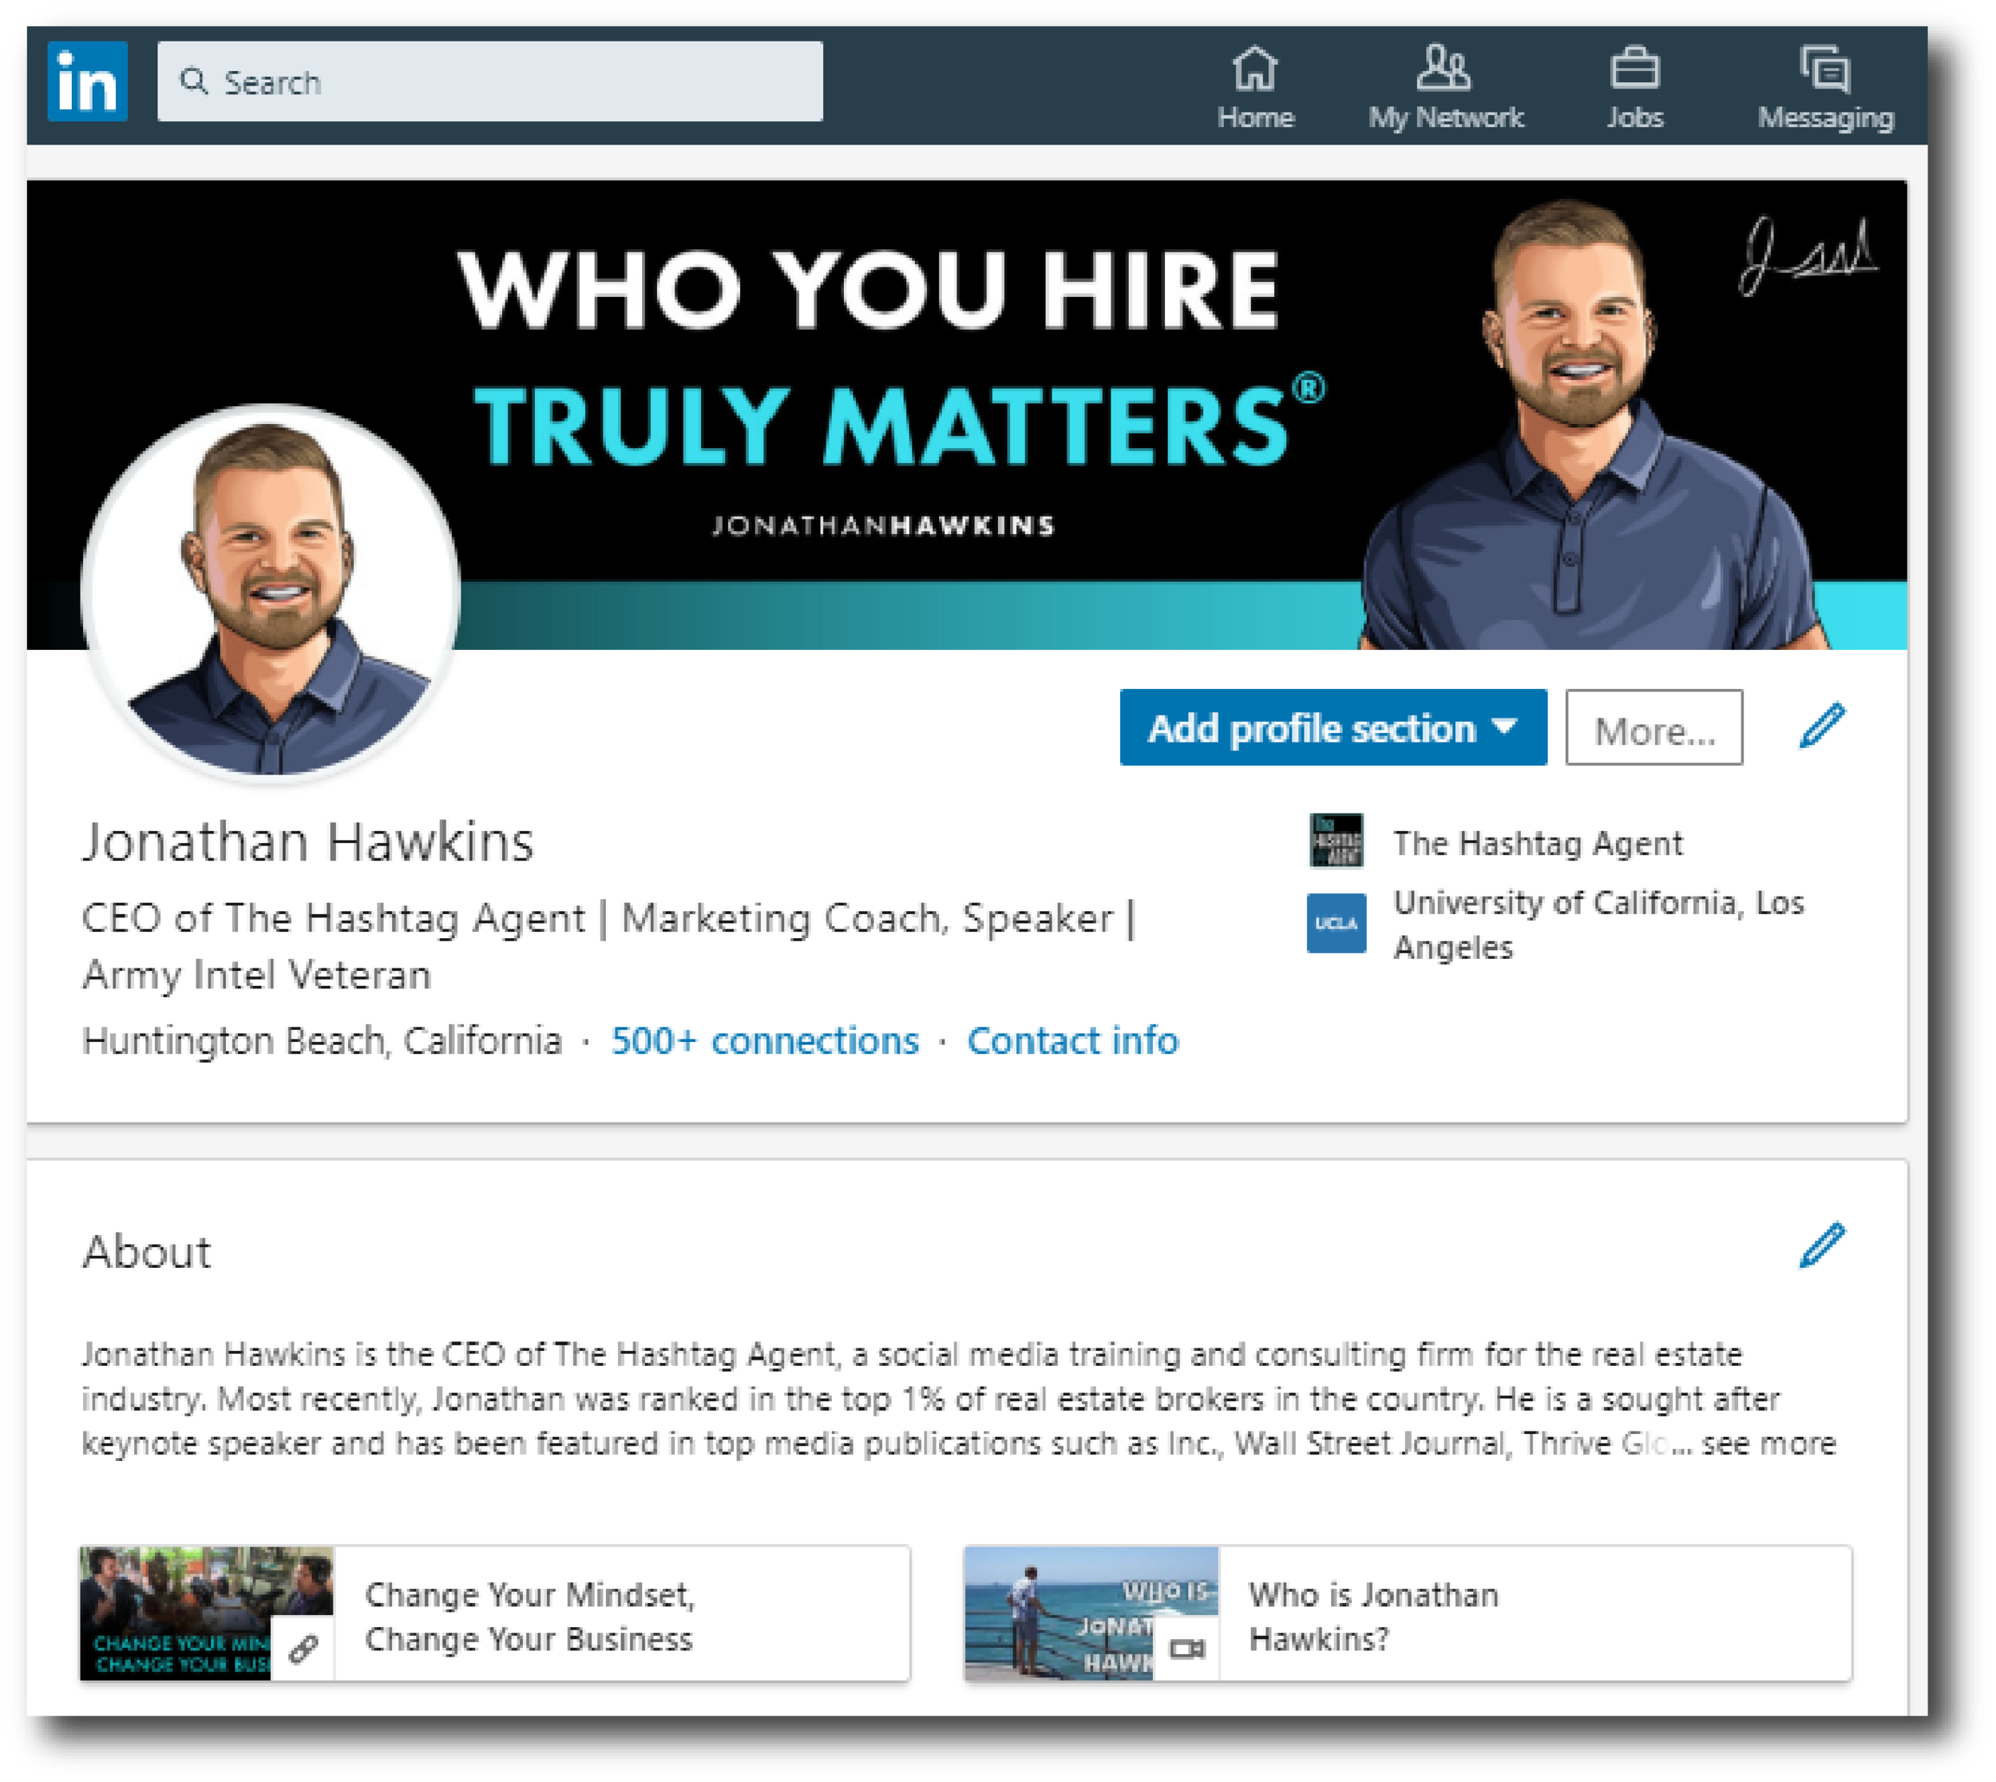This screenshot has width=1996, height=1782.
Task: Open Who is Jonathan Hawkins? media card
Action: [x=1408, y=1614]
